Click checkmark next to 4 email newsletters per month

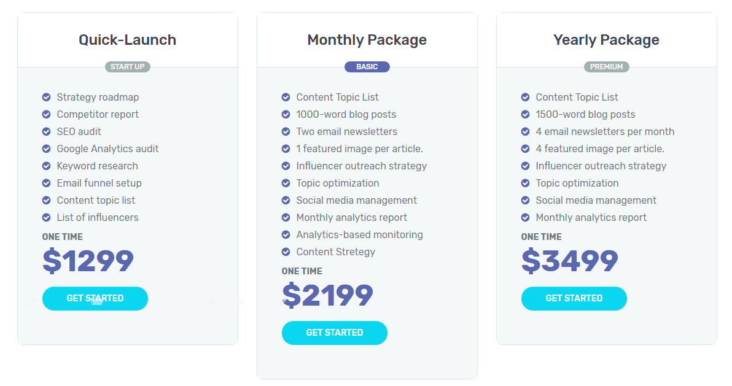coord(525,131)
